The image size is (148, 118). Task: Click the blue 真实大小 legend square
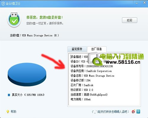click(9, 95)
